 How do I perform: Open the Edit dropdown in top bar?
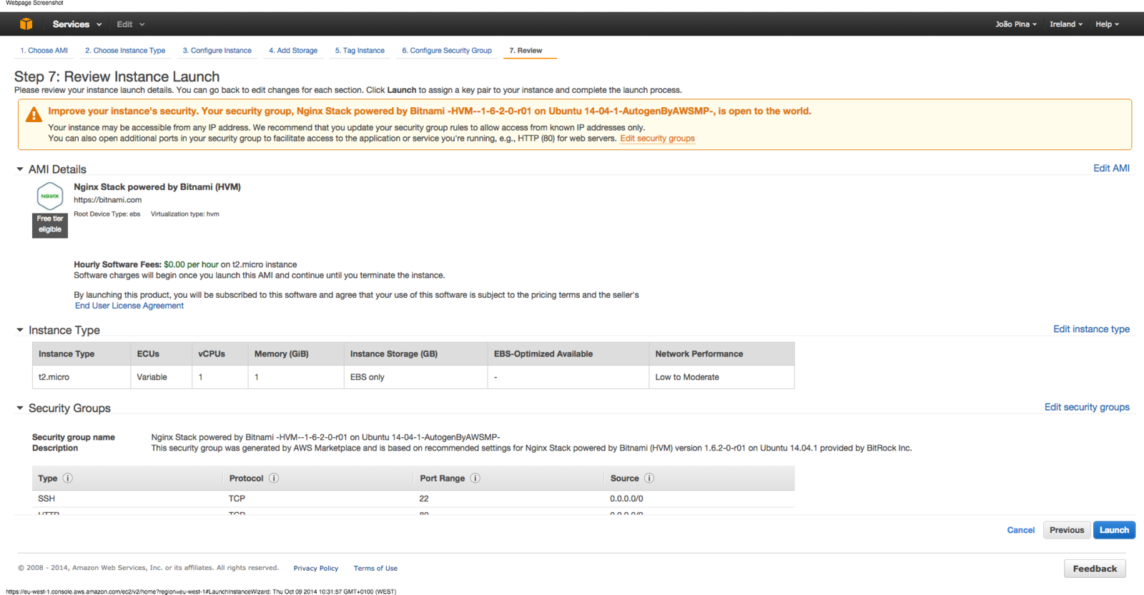pos(131,24)
